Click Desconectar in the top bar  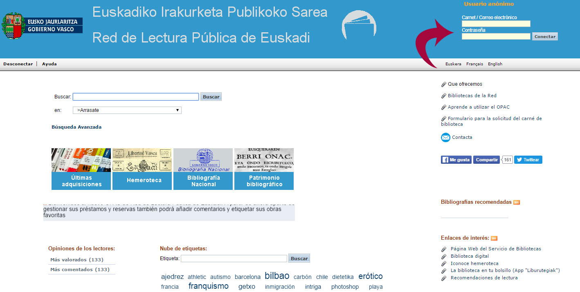pos(18,64)
